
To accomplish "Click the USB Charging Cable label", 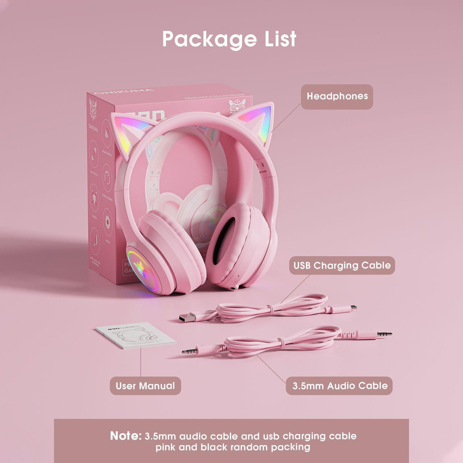I will pos(342,265).
